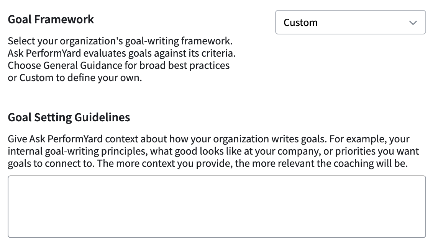Click the chevron arrow in Custom dropdown
The height and width of the screenshot is (248, 433).
[x=413, y=23]
